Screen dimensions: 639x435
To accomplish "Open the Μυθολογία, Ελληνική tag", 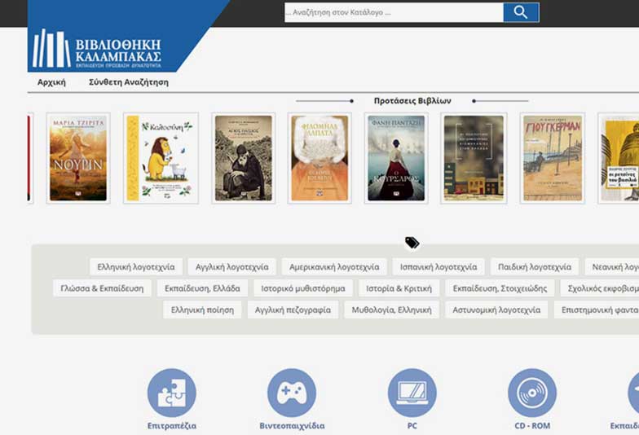I will [391, 310].
